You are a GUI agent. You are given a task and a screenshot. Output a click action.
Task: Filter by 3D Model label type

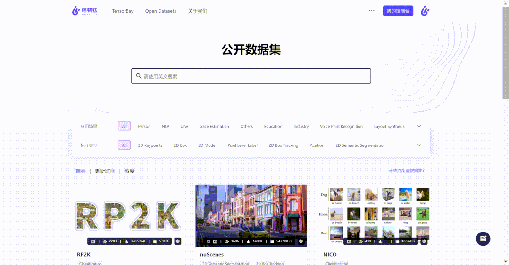point(207,145)
